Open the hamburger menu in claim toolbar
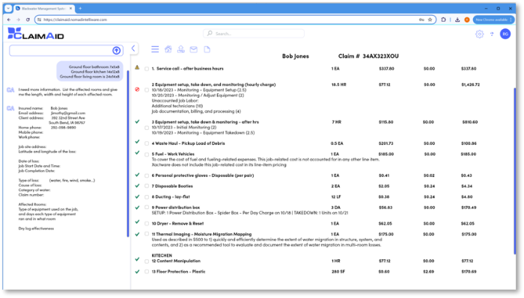Image resolution: width=524 pixels, height=298 pixels. [x=155, y=49]
